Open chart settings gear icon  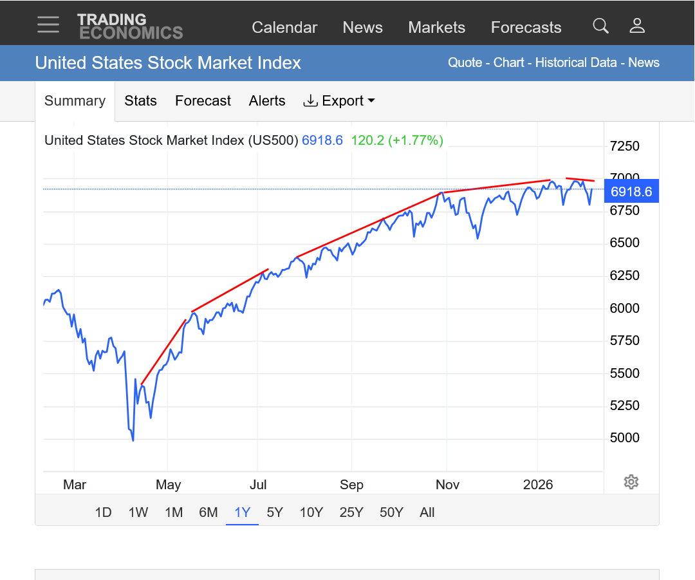(x=631, y=482)
